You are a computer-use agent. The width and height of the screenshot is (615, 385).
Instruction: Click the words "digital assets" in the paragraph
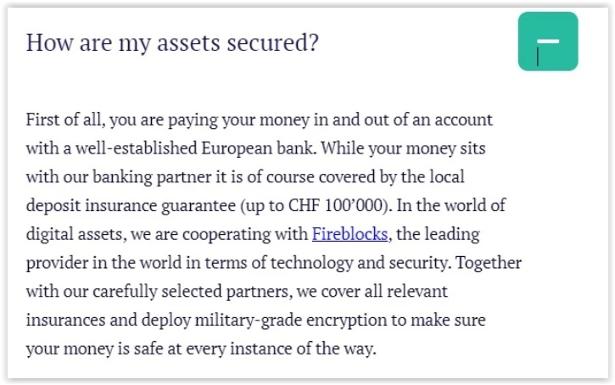(x=69, y=234)
